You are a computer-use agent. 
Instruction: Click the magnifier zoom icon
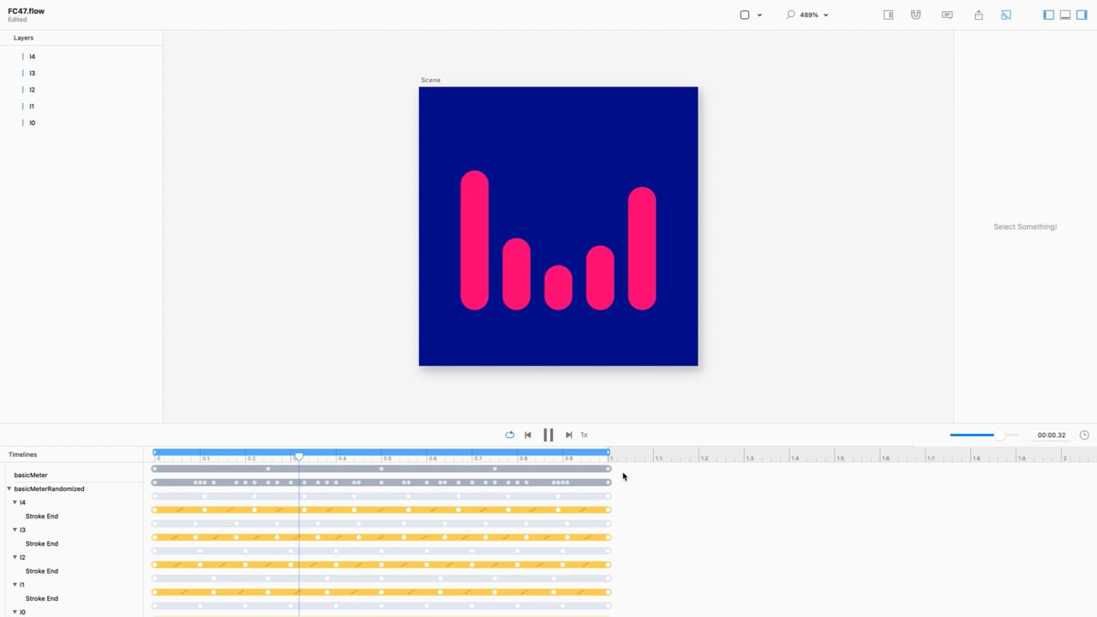click(790, 15)
